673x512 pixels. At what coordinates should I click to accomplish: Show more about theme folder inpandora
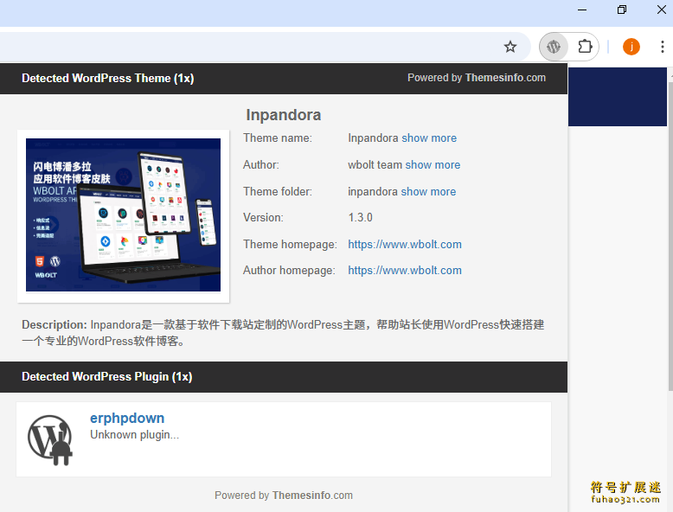(x=428, y=191)
